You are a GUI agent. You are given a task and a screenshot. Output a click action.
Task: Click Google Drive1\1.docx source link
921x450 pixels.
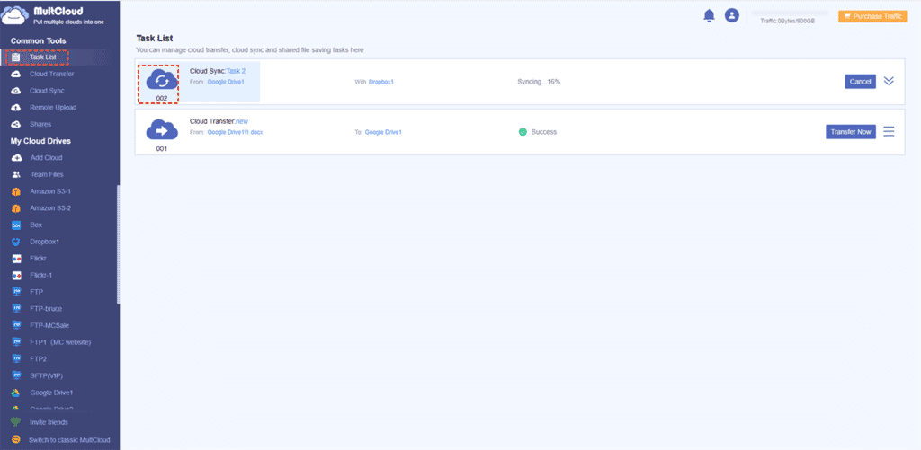click(x=235, y=133)
